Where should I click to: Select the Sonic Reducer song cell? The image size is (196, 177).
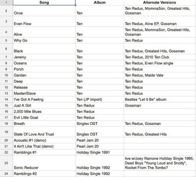(x=44, y=163)
